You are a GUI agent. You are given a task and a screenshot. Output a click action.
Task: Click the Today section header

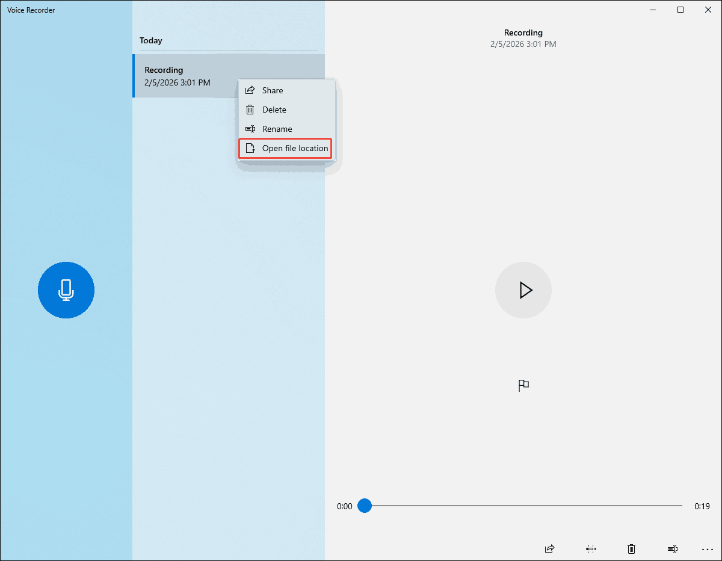tap(150, 40)
